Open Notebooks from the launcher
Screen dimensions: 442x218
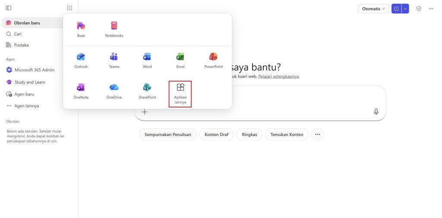[x=114, y=29]
